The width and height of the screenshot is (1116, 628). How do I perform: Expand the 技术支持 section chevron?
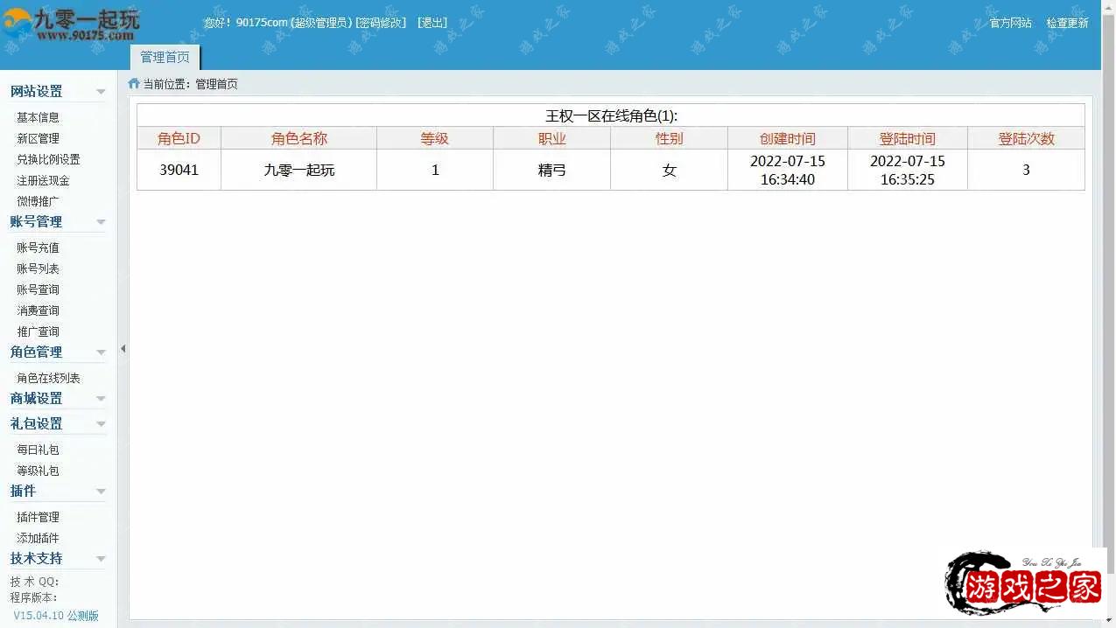point(102,558)
